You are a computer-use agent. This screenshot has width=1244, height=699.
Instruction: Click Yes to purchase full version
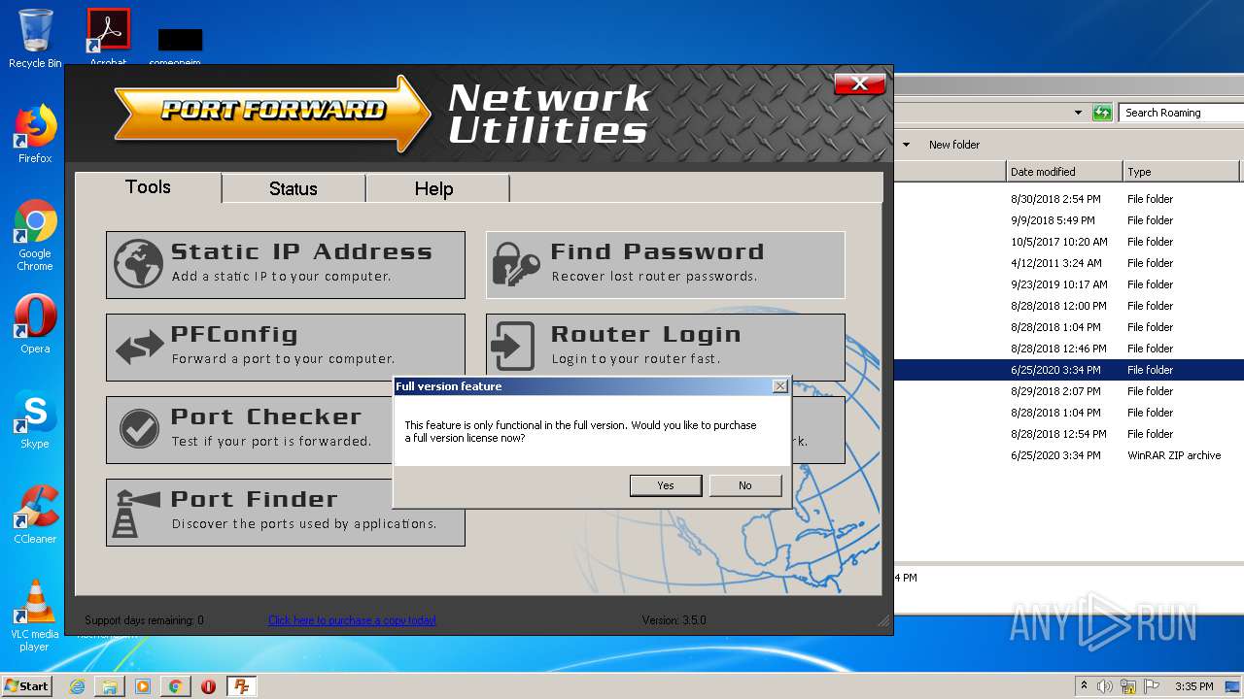point(666,485)
